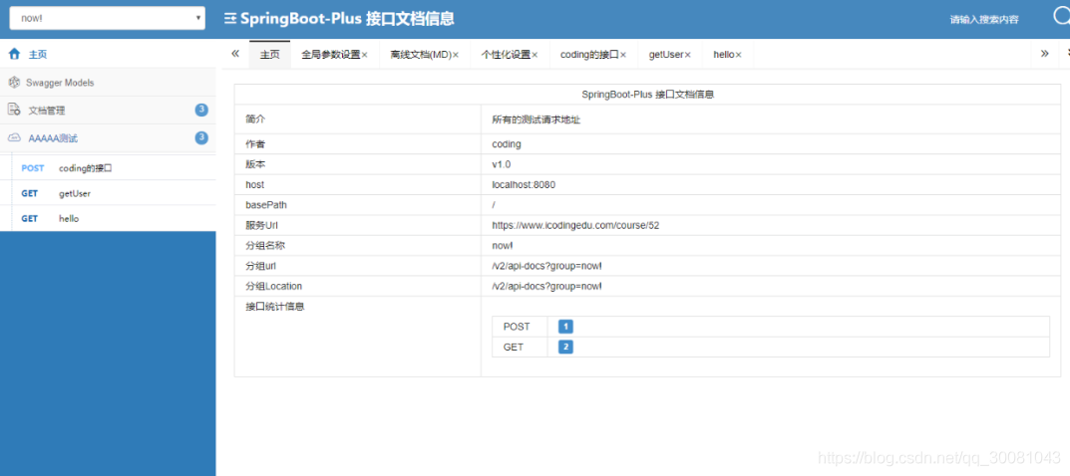The height and width of the screenshot is (476, 1070).
Task: Close the 全局参数设置 tab
Action: click(x=364, y=55)
